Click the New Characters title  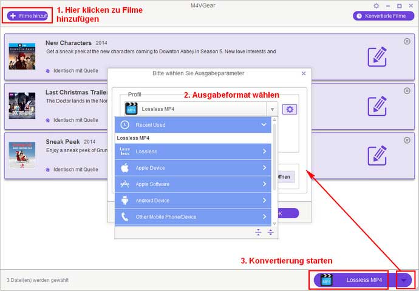pyautogui.click(x=69, y=43)
